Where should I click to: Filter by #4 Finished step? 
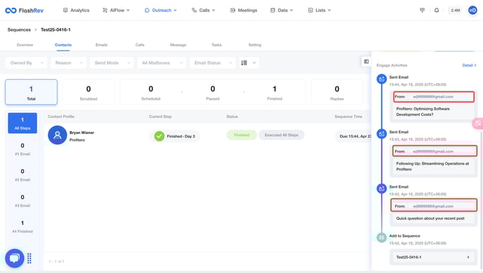(22, 227)
